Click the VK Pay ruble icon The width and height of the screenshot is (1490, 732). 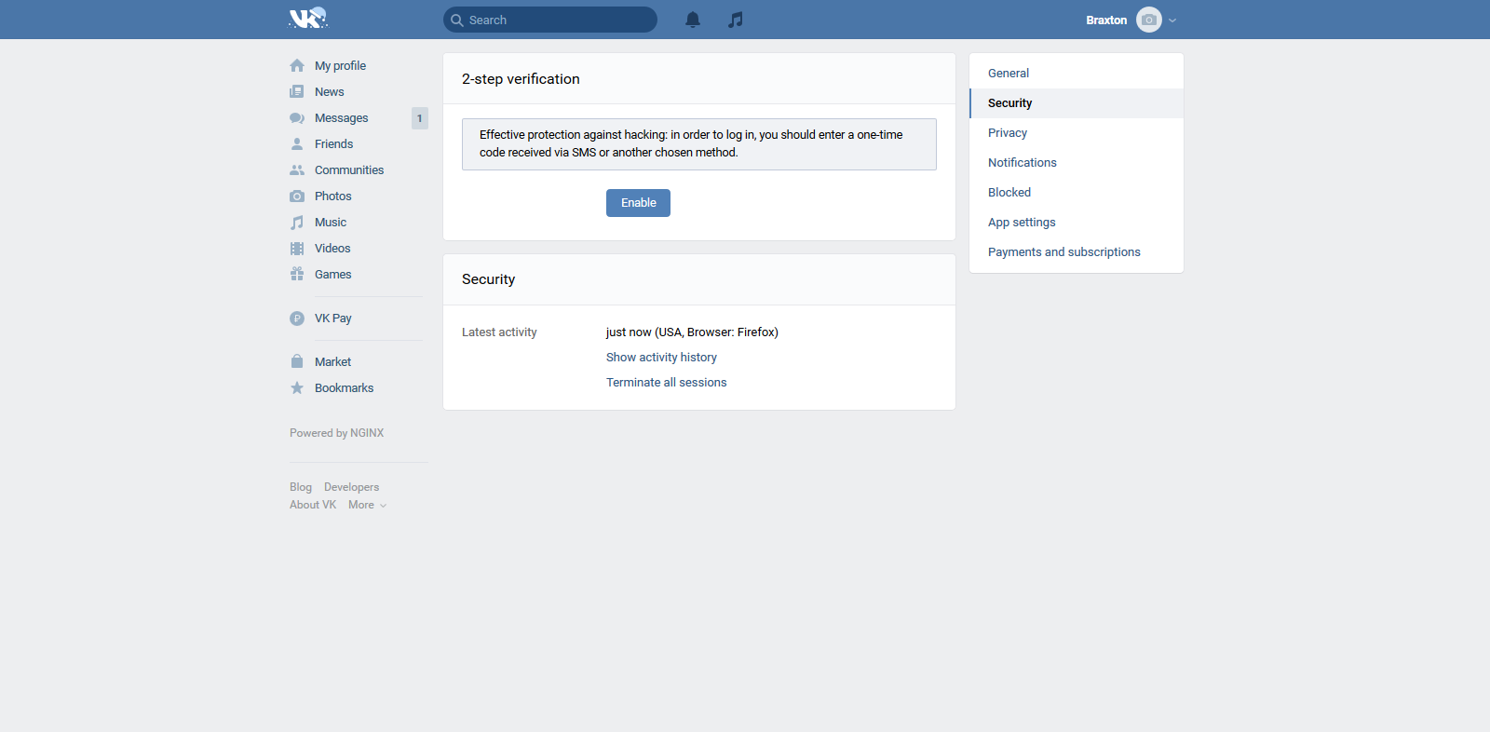297,319
